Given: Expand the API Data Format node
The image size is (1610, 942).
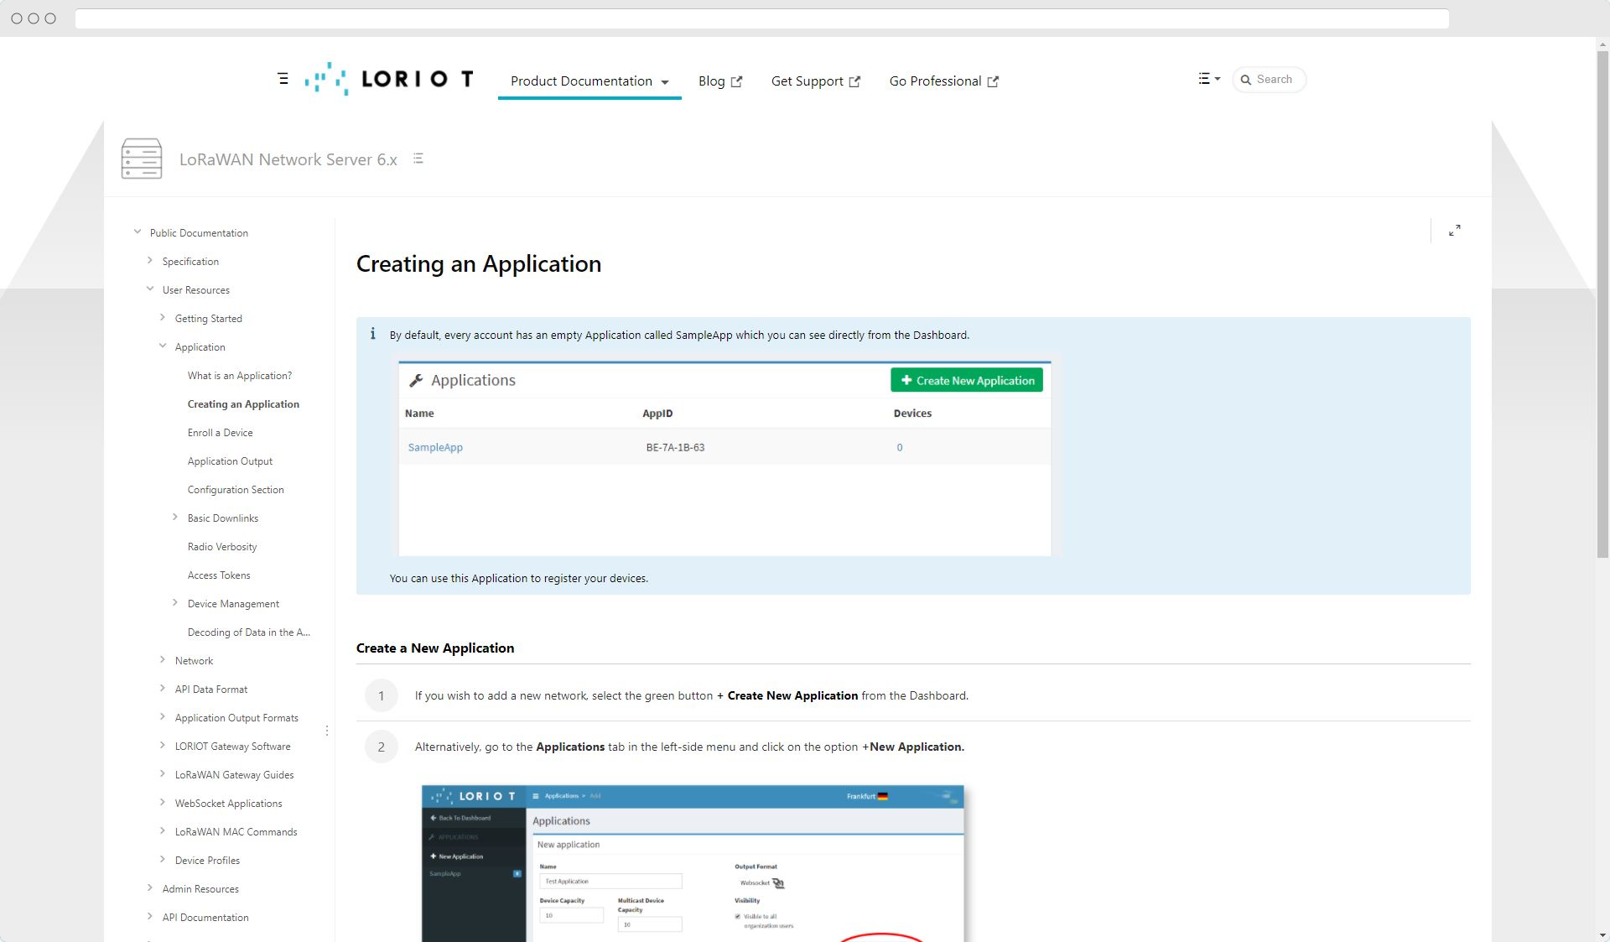Looking at the screenshot, I should point(163,689).
